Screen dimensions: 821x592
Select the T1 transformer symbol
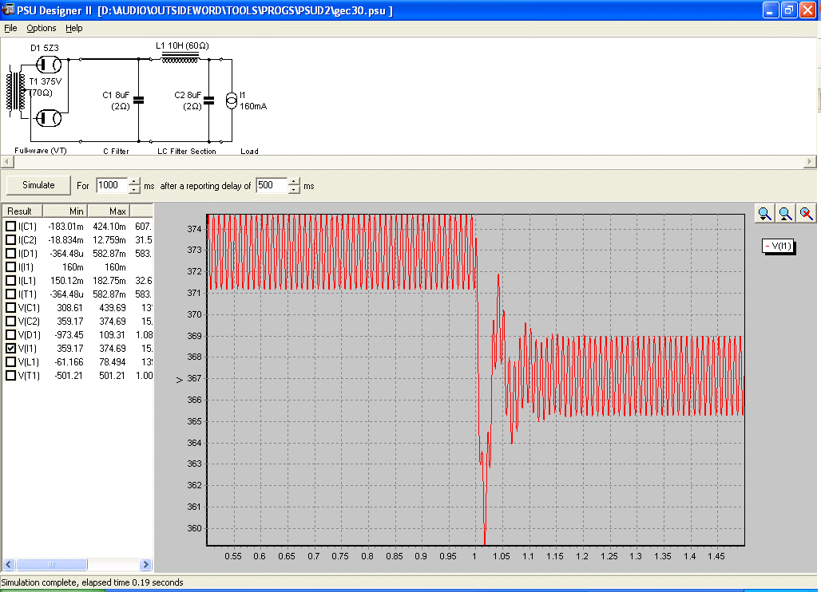16,92
